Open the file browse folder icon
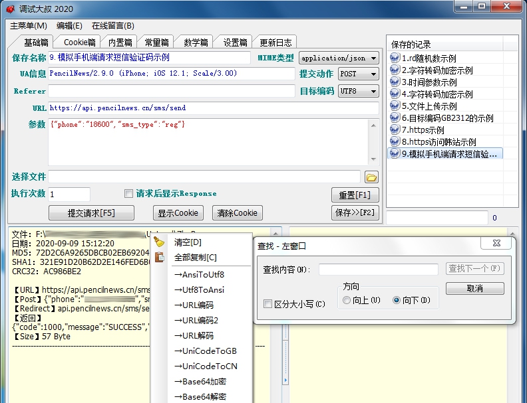 371,177
